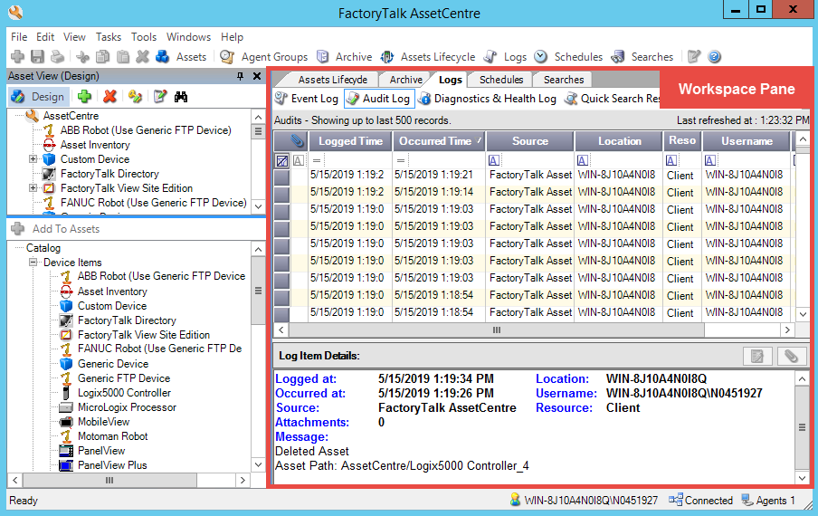Click the red X delete asset icon

(x=109, y=97)
